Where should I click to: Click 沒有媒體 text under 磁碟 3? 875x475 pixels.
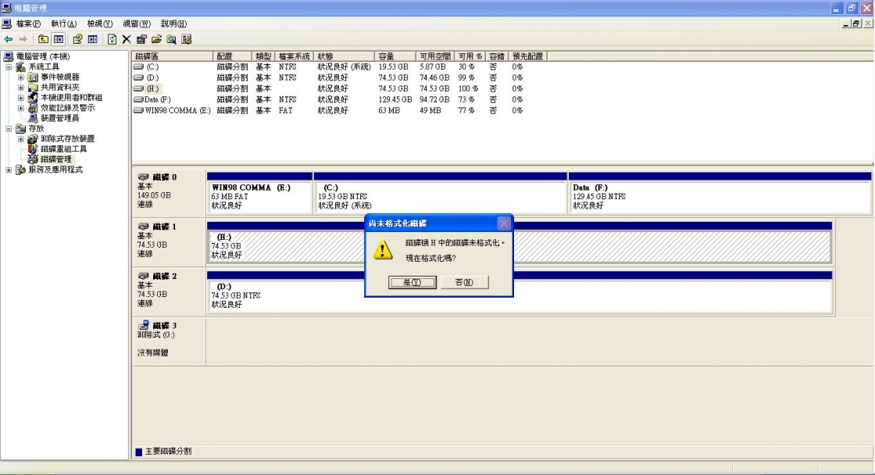(153, 353)
